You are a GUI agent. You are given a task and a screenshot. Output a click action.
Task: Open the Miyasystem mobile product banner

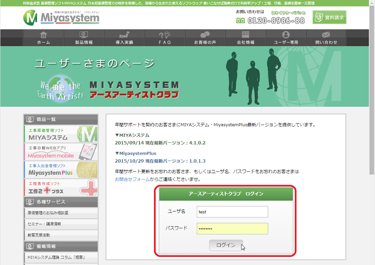(x=61, y=152)
